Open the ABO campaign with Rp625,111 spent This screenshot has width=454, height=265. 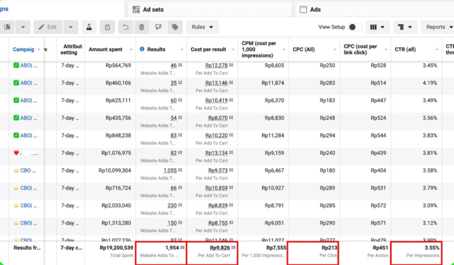tap(28, 100)
